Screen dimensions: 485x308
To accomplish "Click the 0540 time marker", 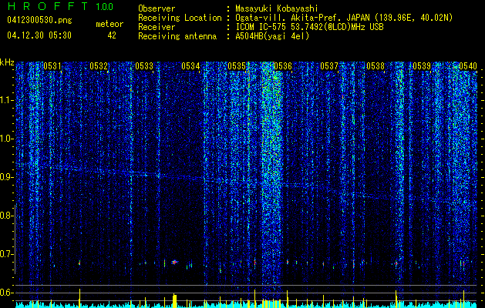I will 468,66.
